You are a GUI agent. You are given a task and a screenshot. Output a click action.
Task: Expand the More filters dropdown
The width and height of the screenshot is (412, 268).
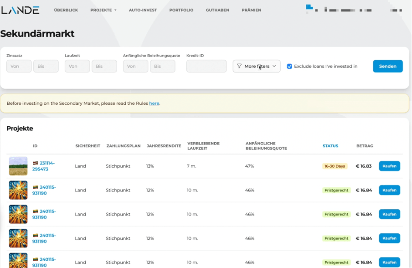coord(257,66)
